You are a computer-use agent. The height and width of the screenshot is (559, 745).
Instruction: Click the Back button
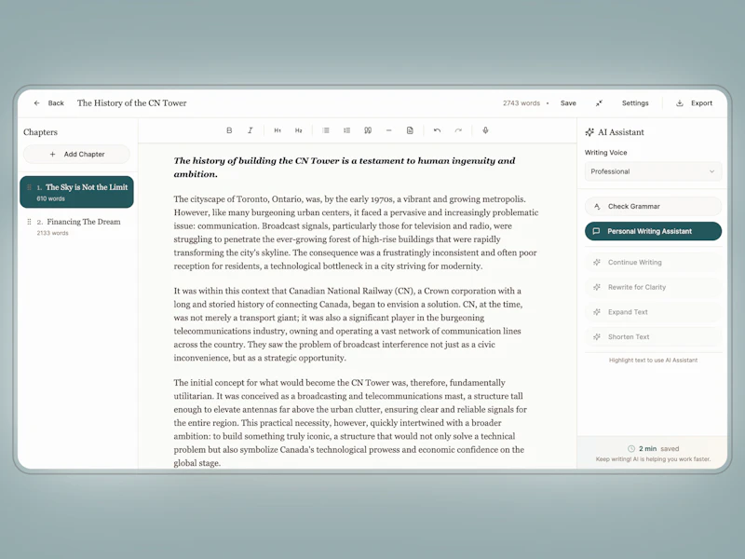pyautogui.click(x=49, y=103)
